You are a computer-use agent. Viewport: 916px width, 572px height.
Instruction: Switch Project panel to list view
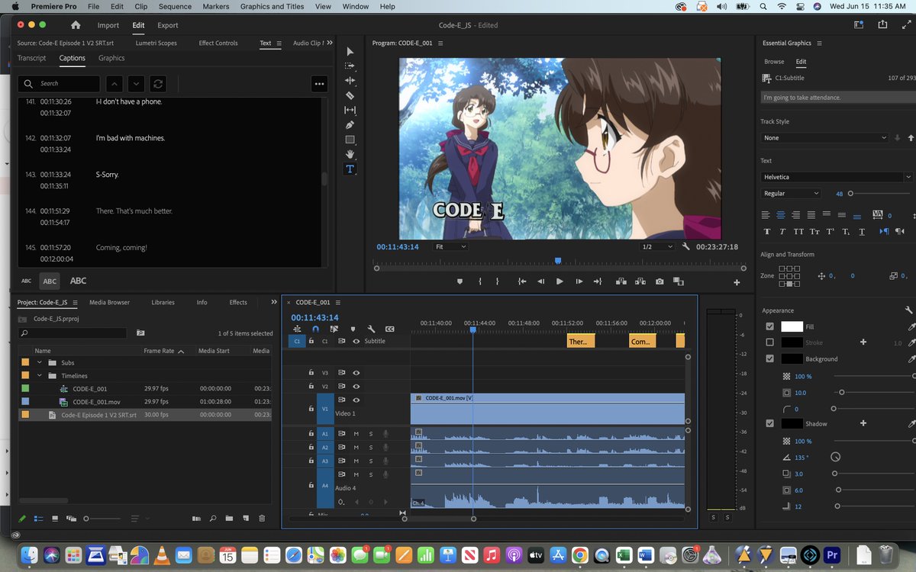38,519
